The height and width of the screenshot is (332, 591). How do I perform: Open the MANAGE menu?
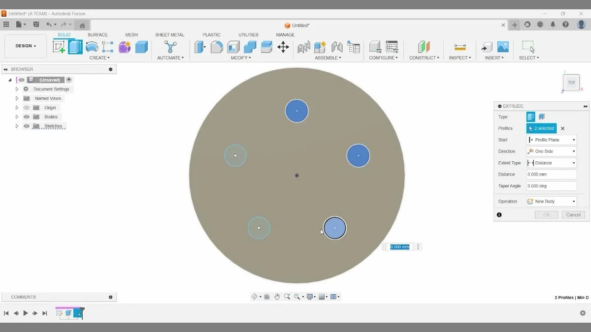click(x=285, y=34)
